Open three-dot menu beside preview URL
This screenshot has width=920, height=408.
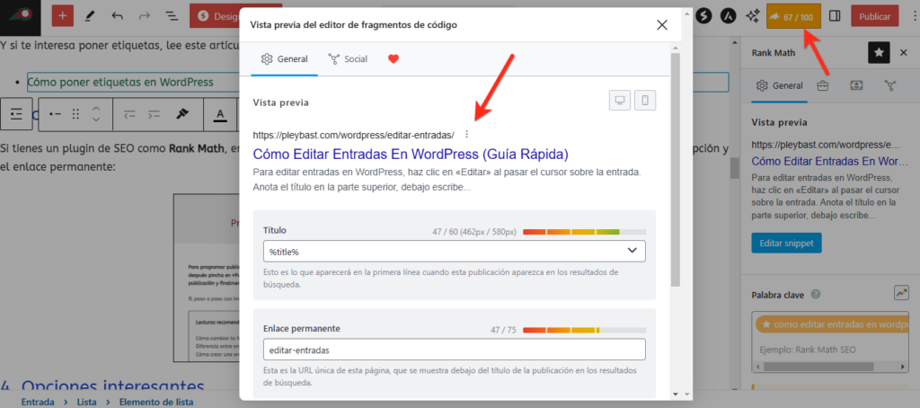(x=466, y=135)
